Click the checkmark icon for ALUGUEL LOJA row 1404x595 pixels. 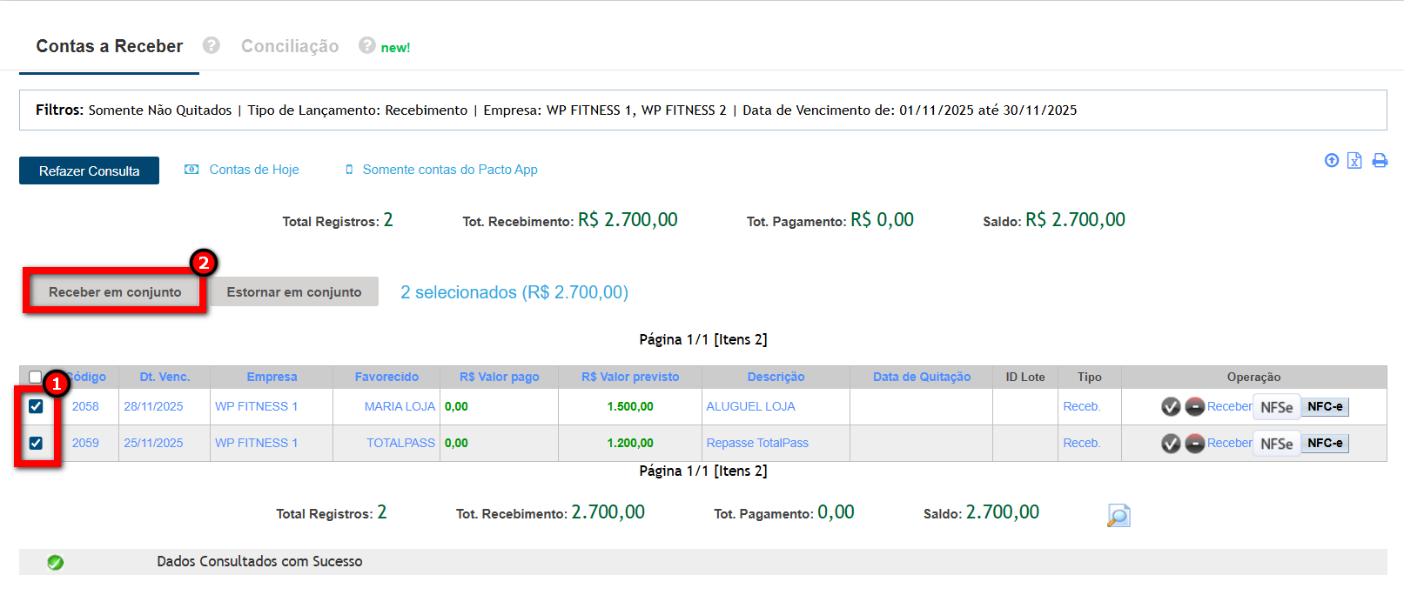(1171, 406)
